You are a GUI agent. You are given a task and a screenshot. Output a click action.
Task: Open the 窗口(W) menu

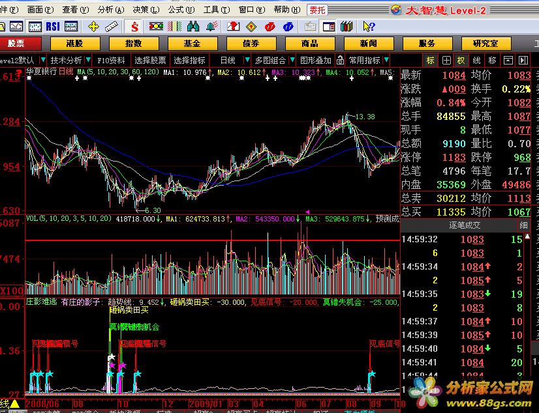[x=252, y=10]
